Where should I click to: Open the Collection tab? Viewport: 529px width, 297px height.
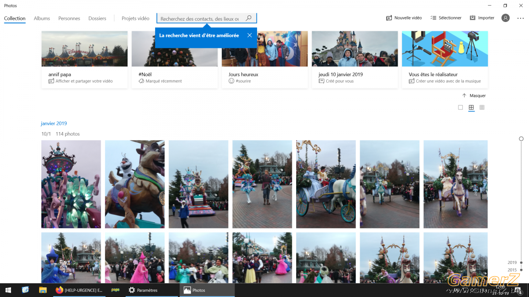(15, 18)
